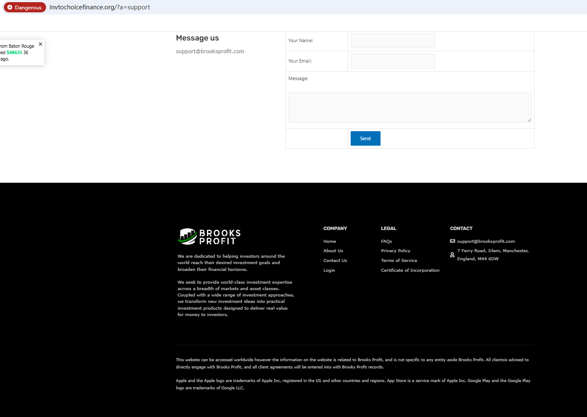This screenshot has width=587, height=417.
Task: Click the footer support@brooksprofit.com email
Action: [x=486, y=241]
